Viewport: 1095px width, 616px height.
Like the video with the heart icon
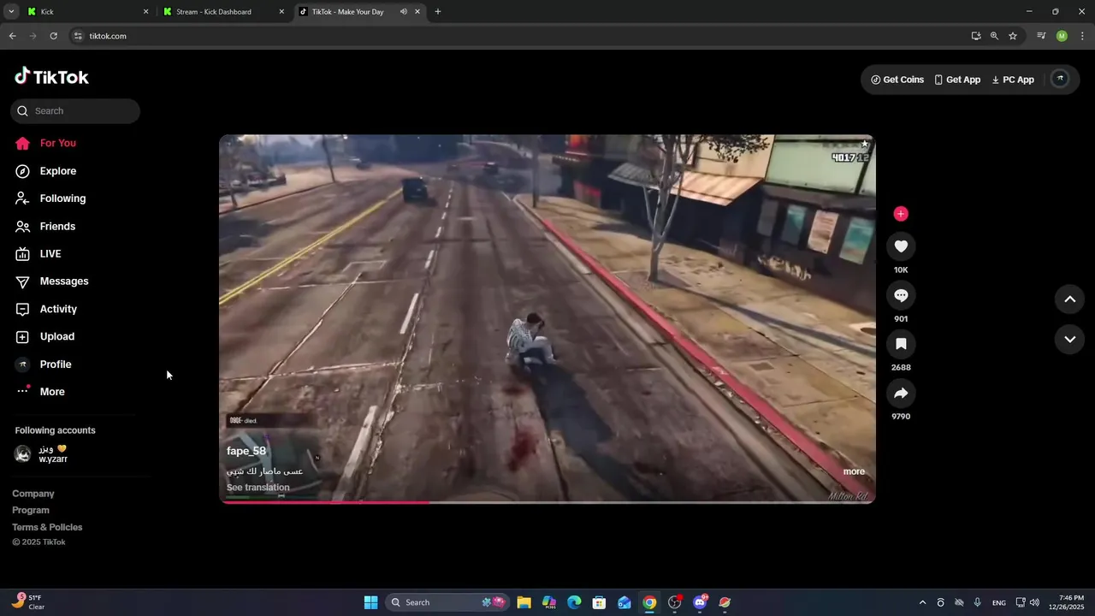tap(901, 246)
